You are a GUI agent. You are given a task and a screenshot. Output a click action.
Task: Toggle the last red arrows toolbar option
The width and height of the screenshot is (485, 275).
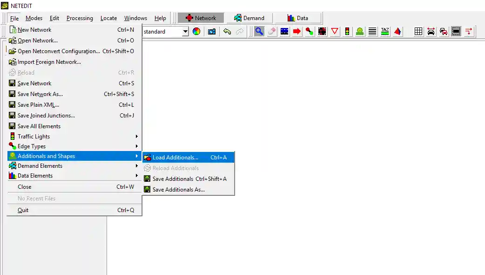[469, 31]
